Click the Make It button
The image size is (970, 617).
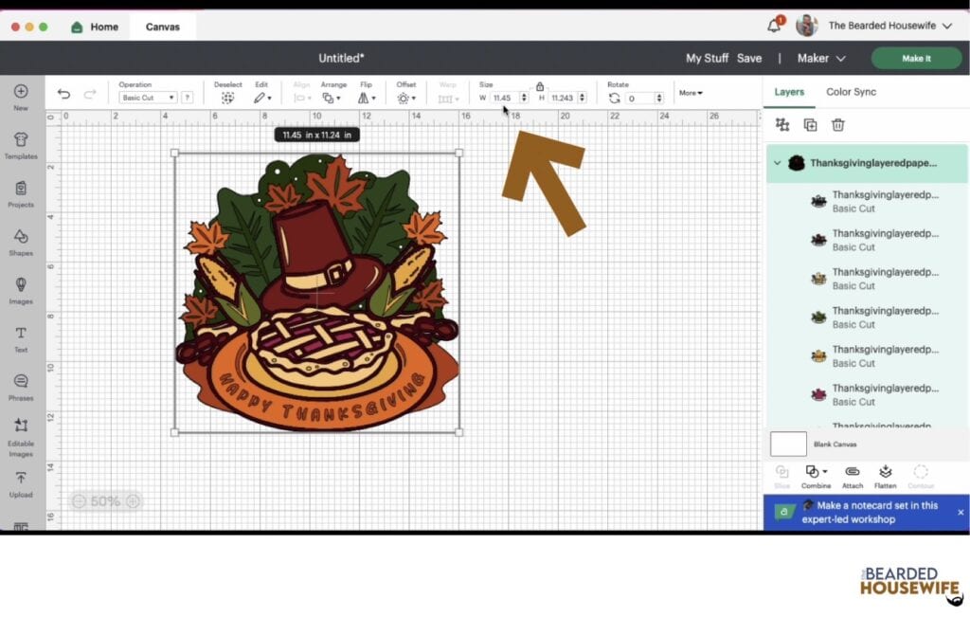click(x=915, y=58)
